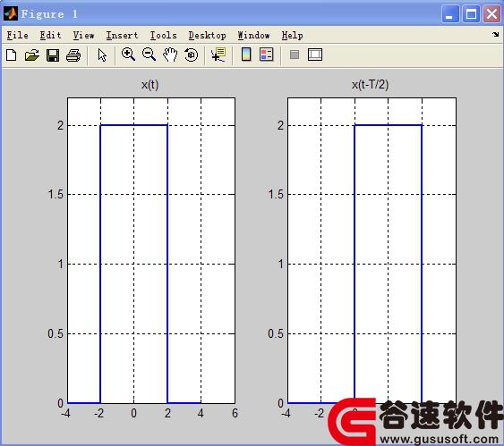Image resolution: width=504 pixels, height=446 pixels.
Task: Select the Edit Plot arrow tool
Action: pos(102,55)
